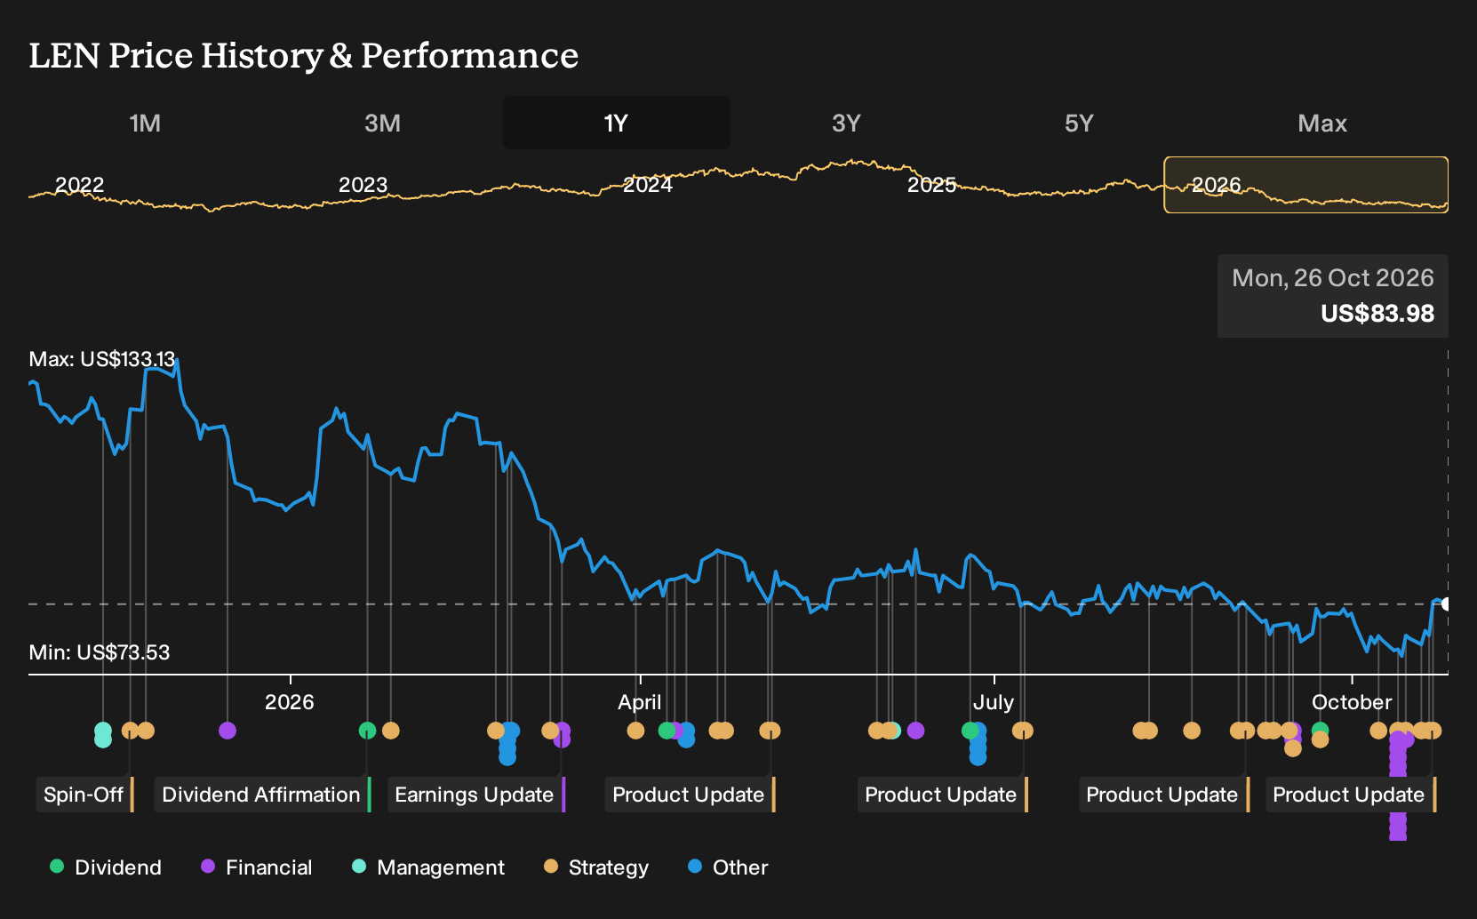The width and height of the screenshot is (1477, 919).
Task: Click the "October" axis label
Action: point(1352,702)
